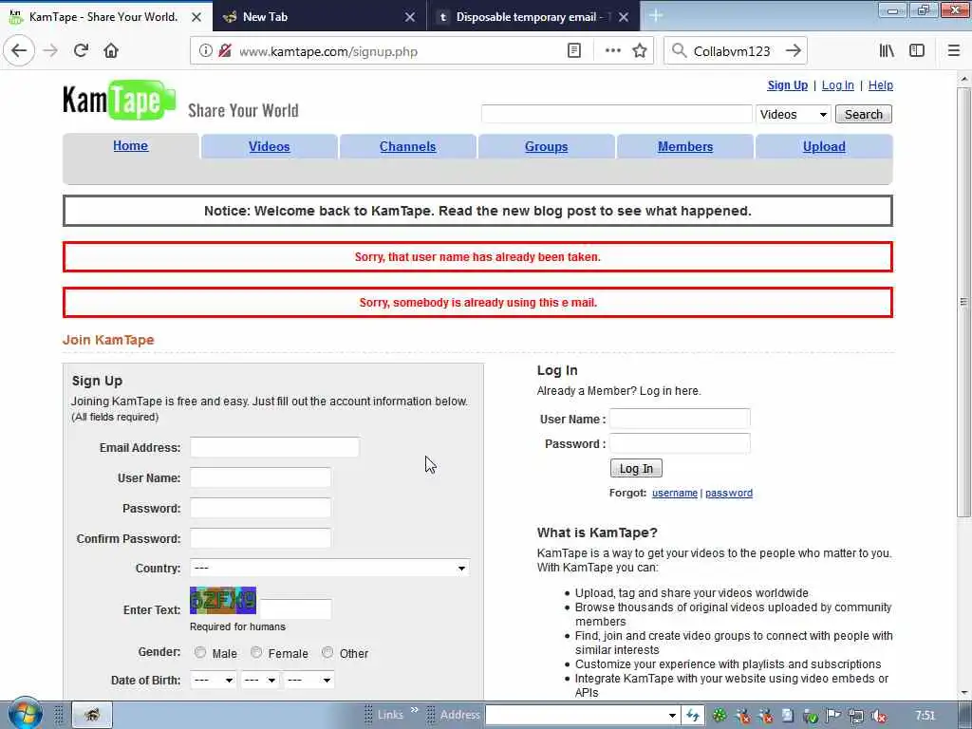
Task: Open the green flower tray icon
Action: tap(720, 716)
